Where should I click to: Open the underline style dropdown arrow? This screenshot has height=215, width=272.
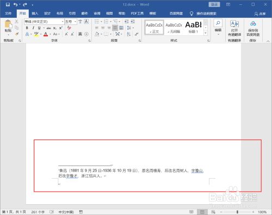pyautogui.click(x=44, y=28)
